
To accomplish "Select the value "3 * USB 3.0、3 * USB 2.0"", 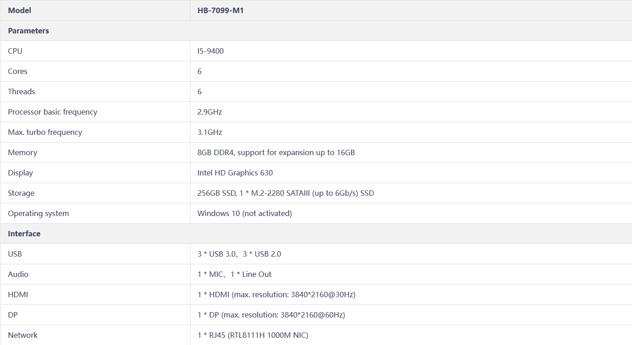I will 239,254.
